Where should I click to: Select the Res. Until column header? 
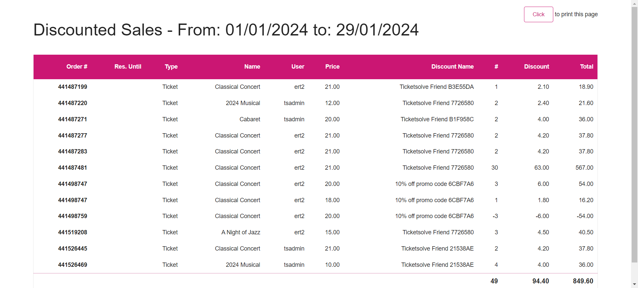128,67
